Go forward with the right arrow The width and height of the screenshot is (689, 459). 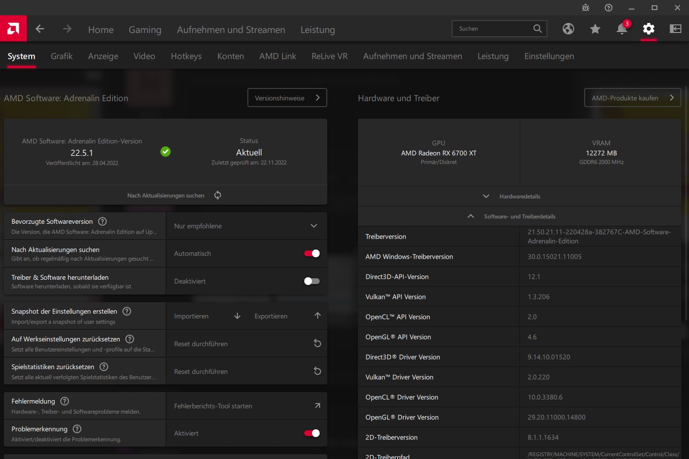click(67, 29)
